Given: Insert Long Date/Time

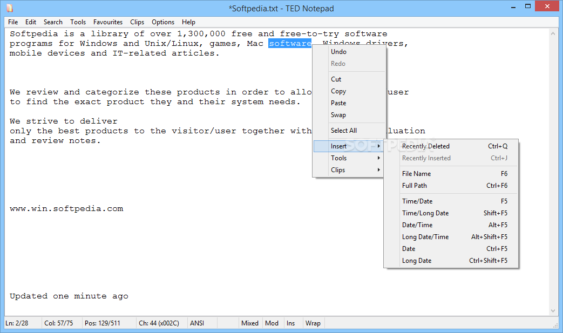Looking at the screenshot, I should tap(451, 237).
